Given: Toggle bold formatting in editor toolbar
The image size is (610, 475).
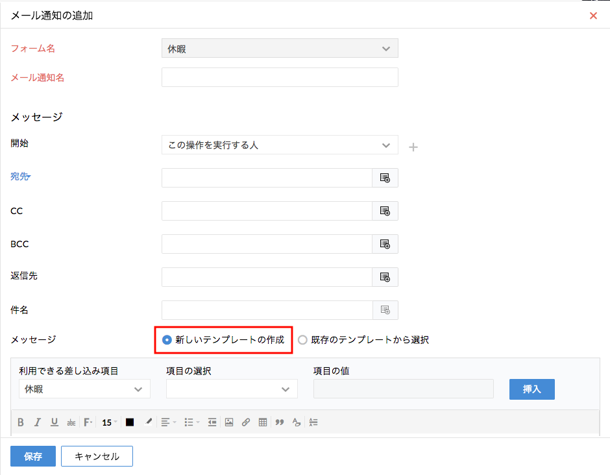Looking at the screenshot, I should 21,422.
